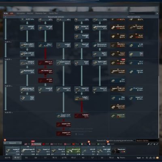The width and height of the screenshot is (162, 162).
Task: Select the Maus premium vehicle card
Action: click(x=136, y=54)
